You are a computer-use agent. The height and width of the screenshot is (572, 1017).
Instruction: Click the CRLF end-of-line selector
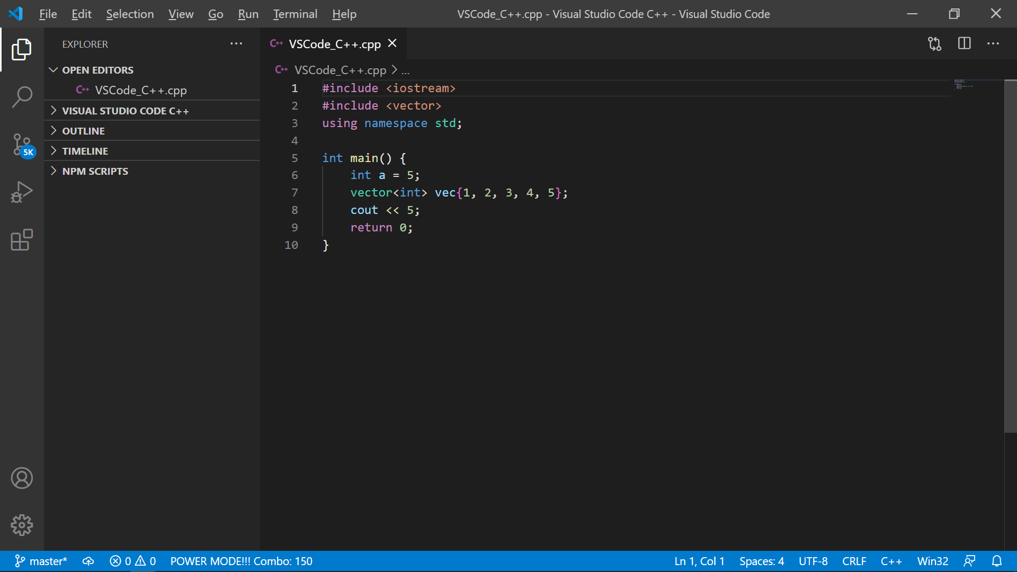coord(854,561)
